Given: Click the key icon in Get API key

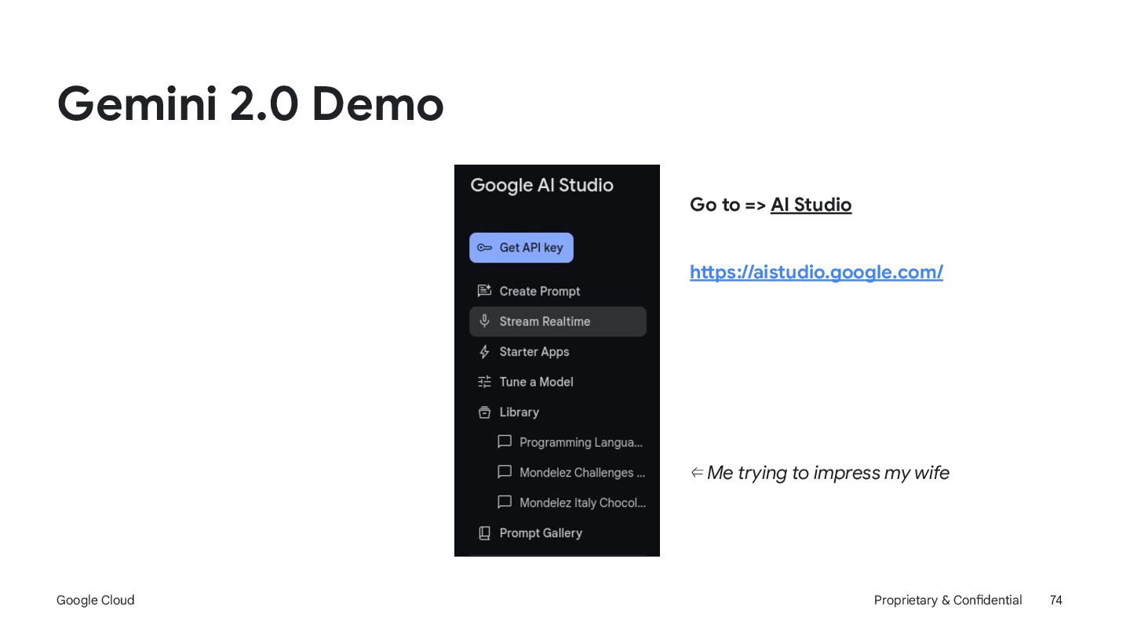Looking at the screenshot, I should [x=485, y=248].
